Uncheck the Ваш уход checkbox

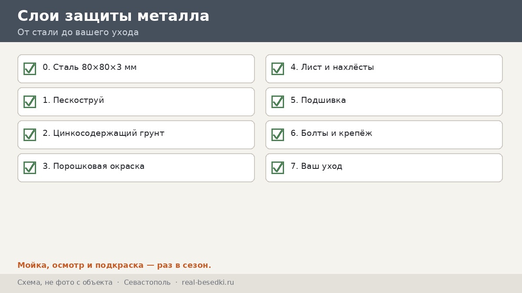pyautogui.click(x=278, y=168)
